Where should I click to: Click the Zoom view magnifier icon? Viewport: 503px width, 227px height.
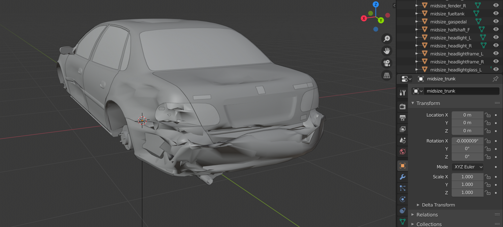coord(387,39)
